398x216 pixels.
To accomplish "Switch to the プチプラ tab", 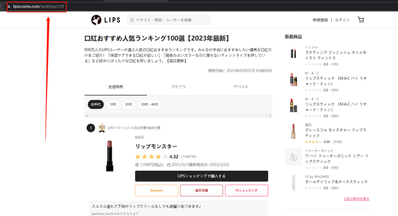I will [x=178, y=87].
